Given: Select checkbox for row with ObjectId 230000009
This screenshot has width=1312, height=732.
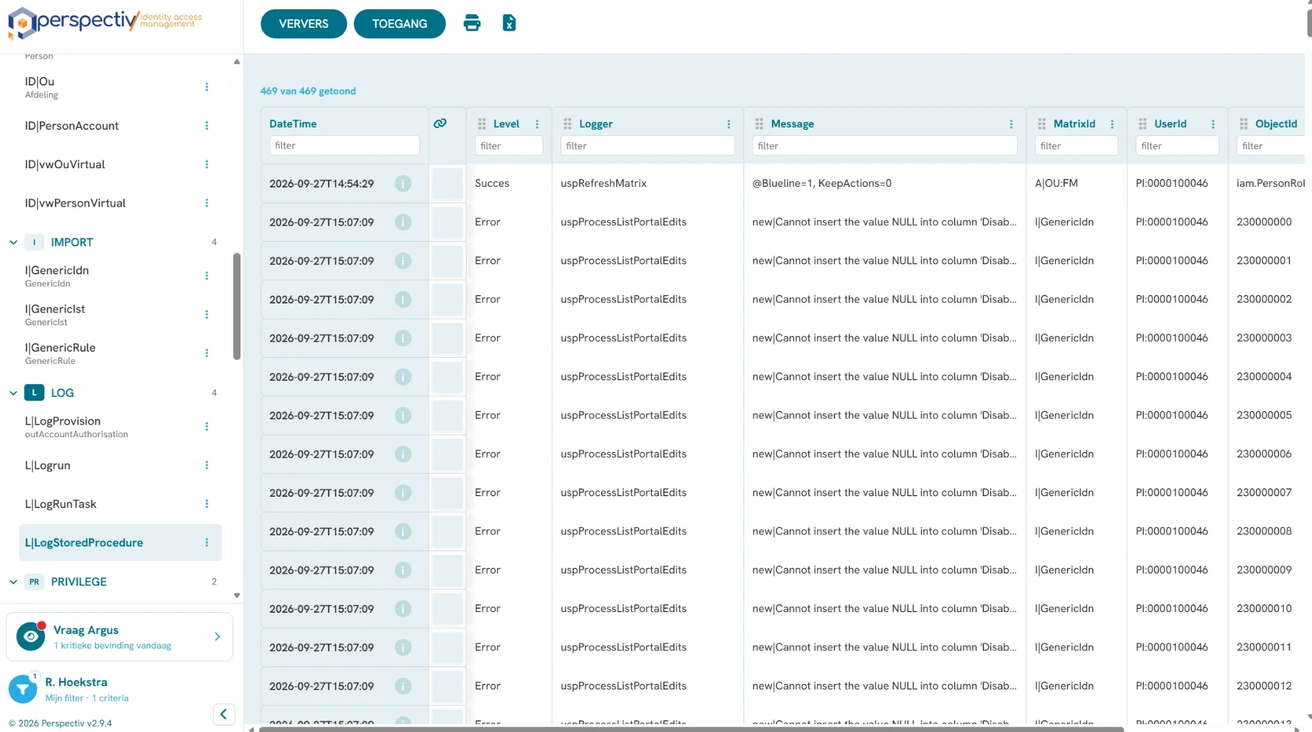Looking at the screenshot, I should 447,570.
